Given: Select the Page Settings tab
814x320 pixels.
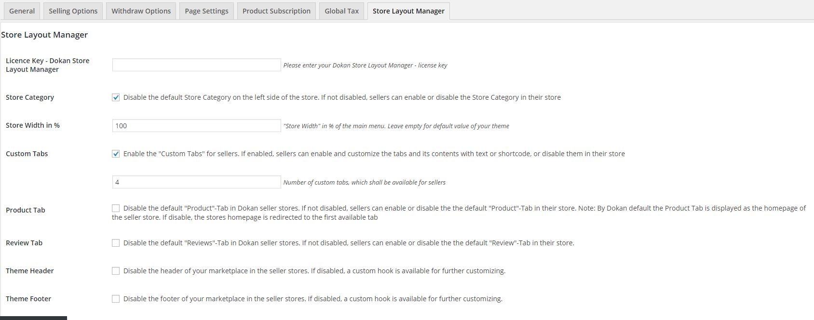Looking at the screenshot, I should point(206,11).
